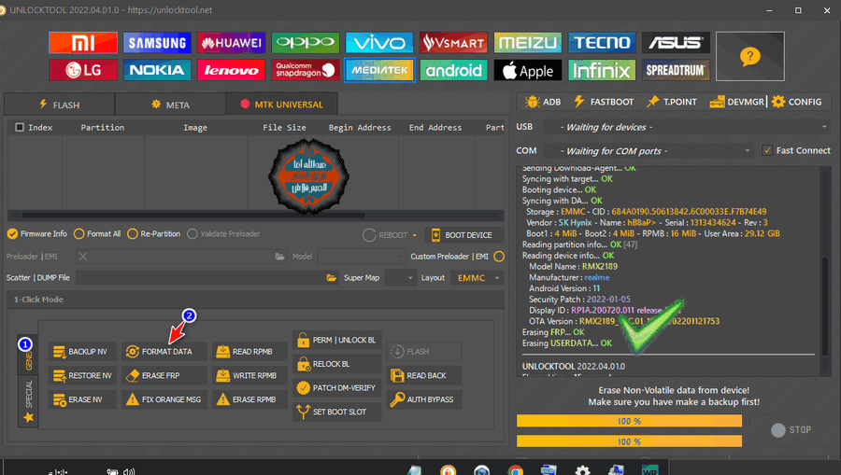841x475 pixels.
Task: Click the MediaTek brand tile
Action: click(x=379, y=70)
